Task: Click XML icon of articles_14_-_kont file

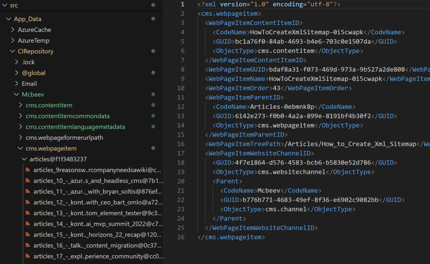Action: tap(27, 224)
